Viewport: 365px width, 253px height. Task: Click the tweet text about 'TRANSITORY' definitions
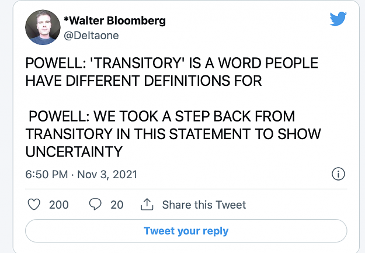tap(172, 72)
